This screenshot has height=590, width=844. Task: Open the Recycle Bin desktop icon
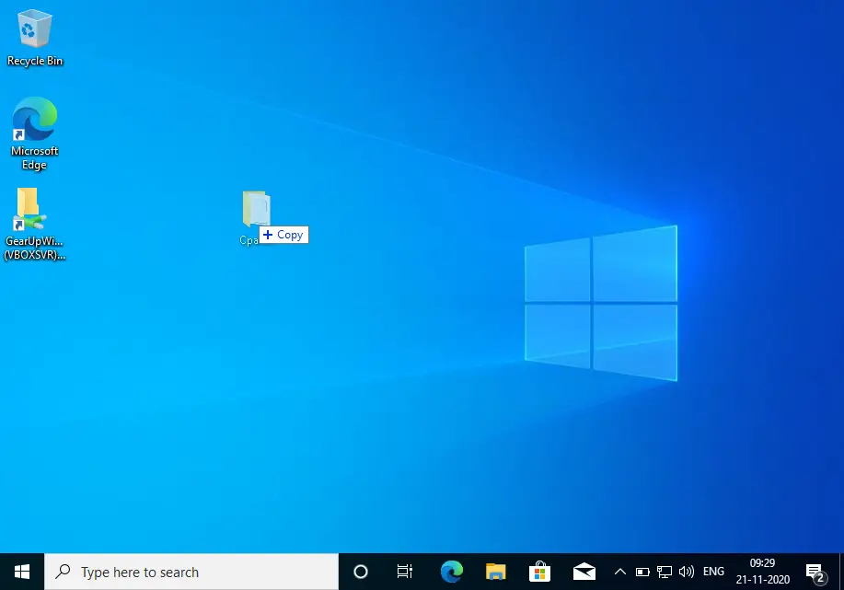coord(35,37)
